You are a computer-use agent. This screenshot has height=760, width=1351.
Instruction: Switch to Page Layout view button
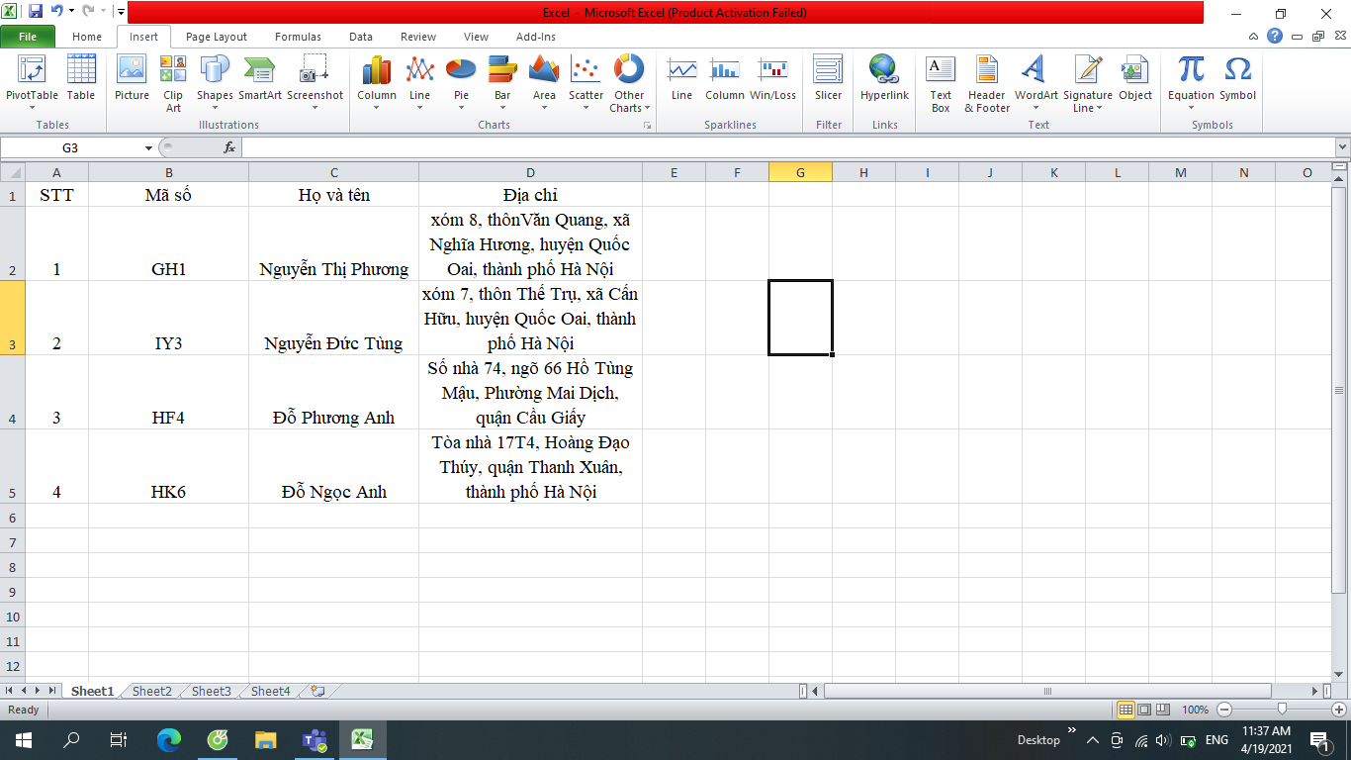click(1144, 710)
